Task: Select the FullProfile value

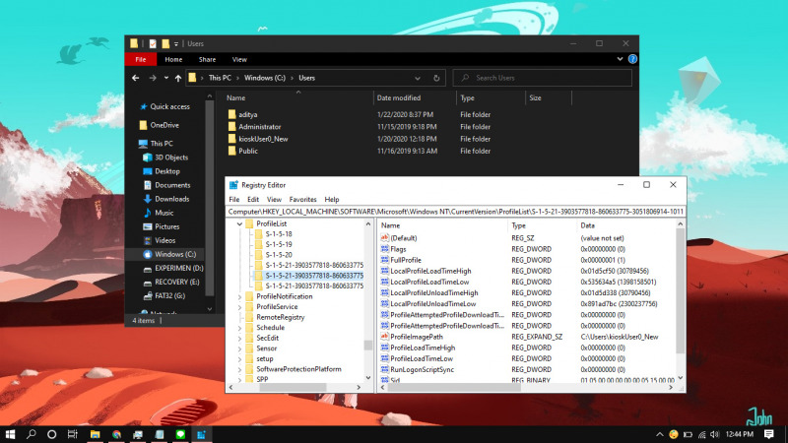Action: (406, 260)
